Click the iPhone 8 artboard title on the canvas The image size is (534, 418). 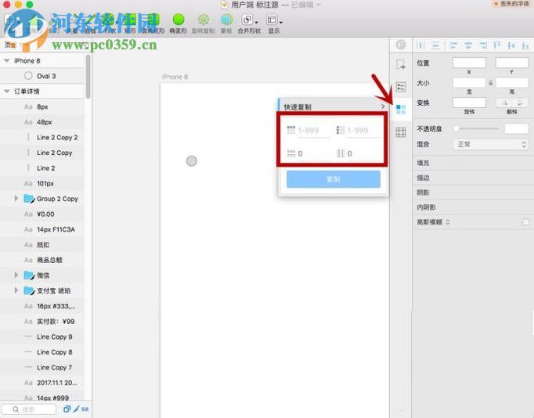(175, 77)
